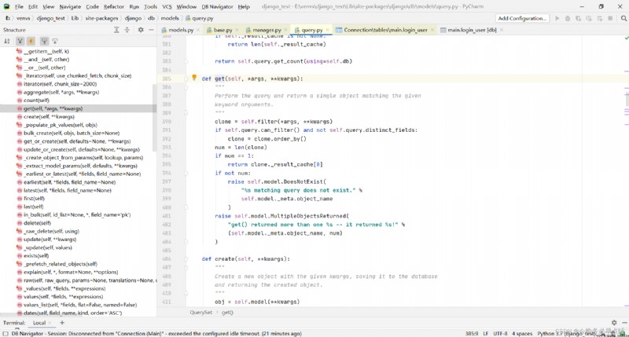
Task: Close the main.login_user [db] tab
Action: tap(502, 30)
